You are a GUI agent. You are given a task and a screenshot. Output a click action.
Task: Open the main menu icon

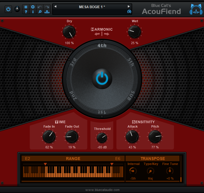(x=26, y=7)
